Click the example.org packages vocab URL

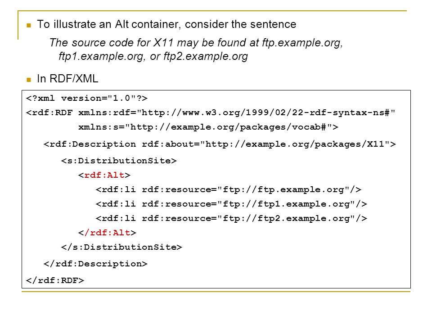(x=229, y=127)
